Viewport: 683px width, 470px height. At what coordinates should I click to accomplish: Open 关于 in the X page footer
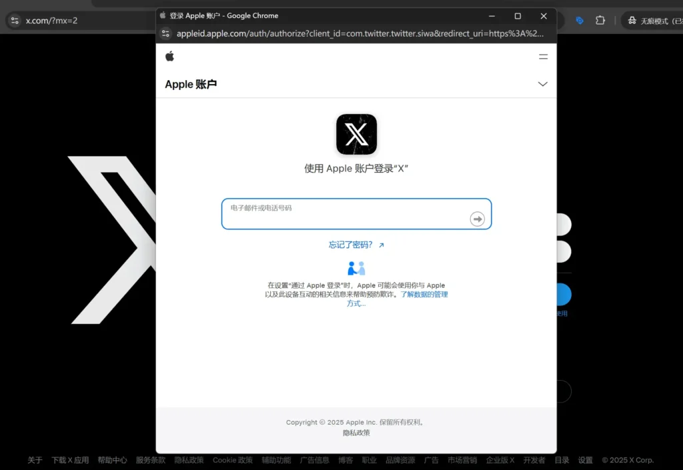tap(35, 460)
